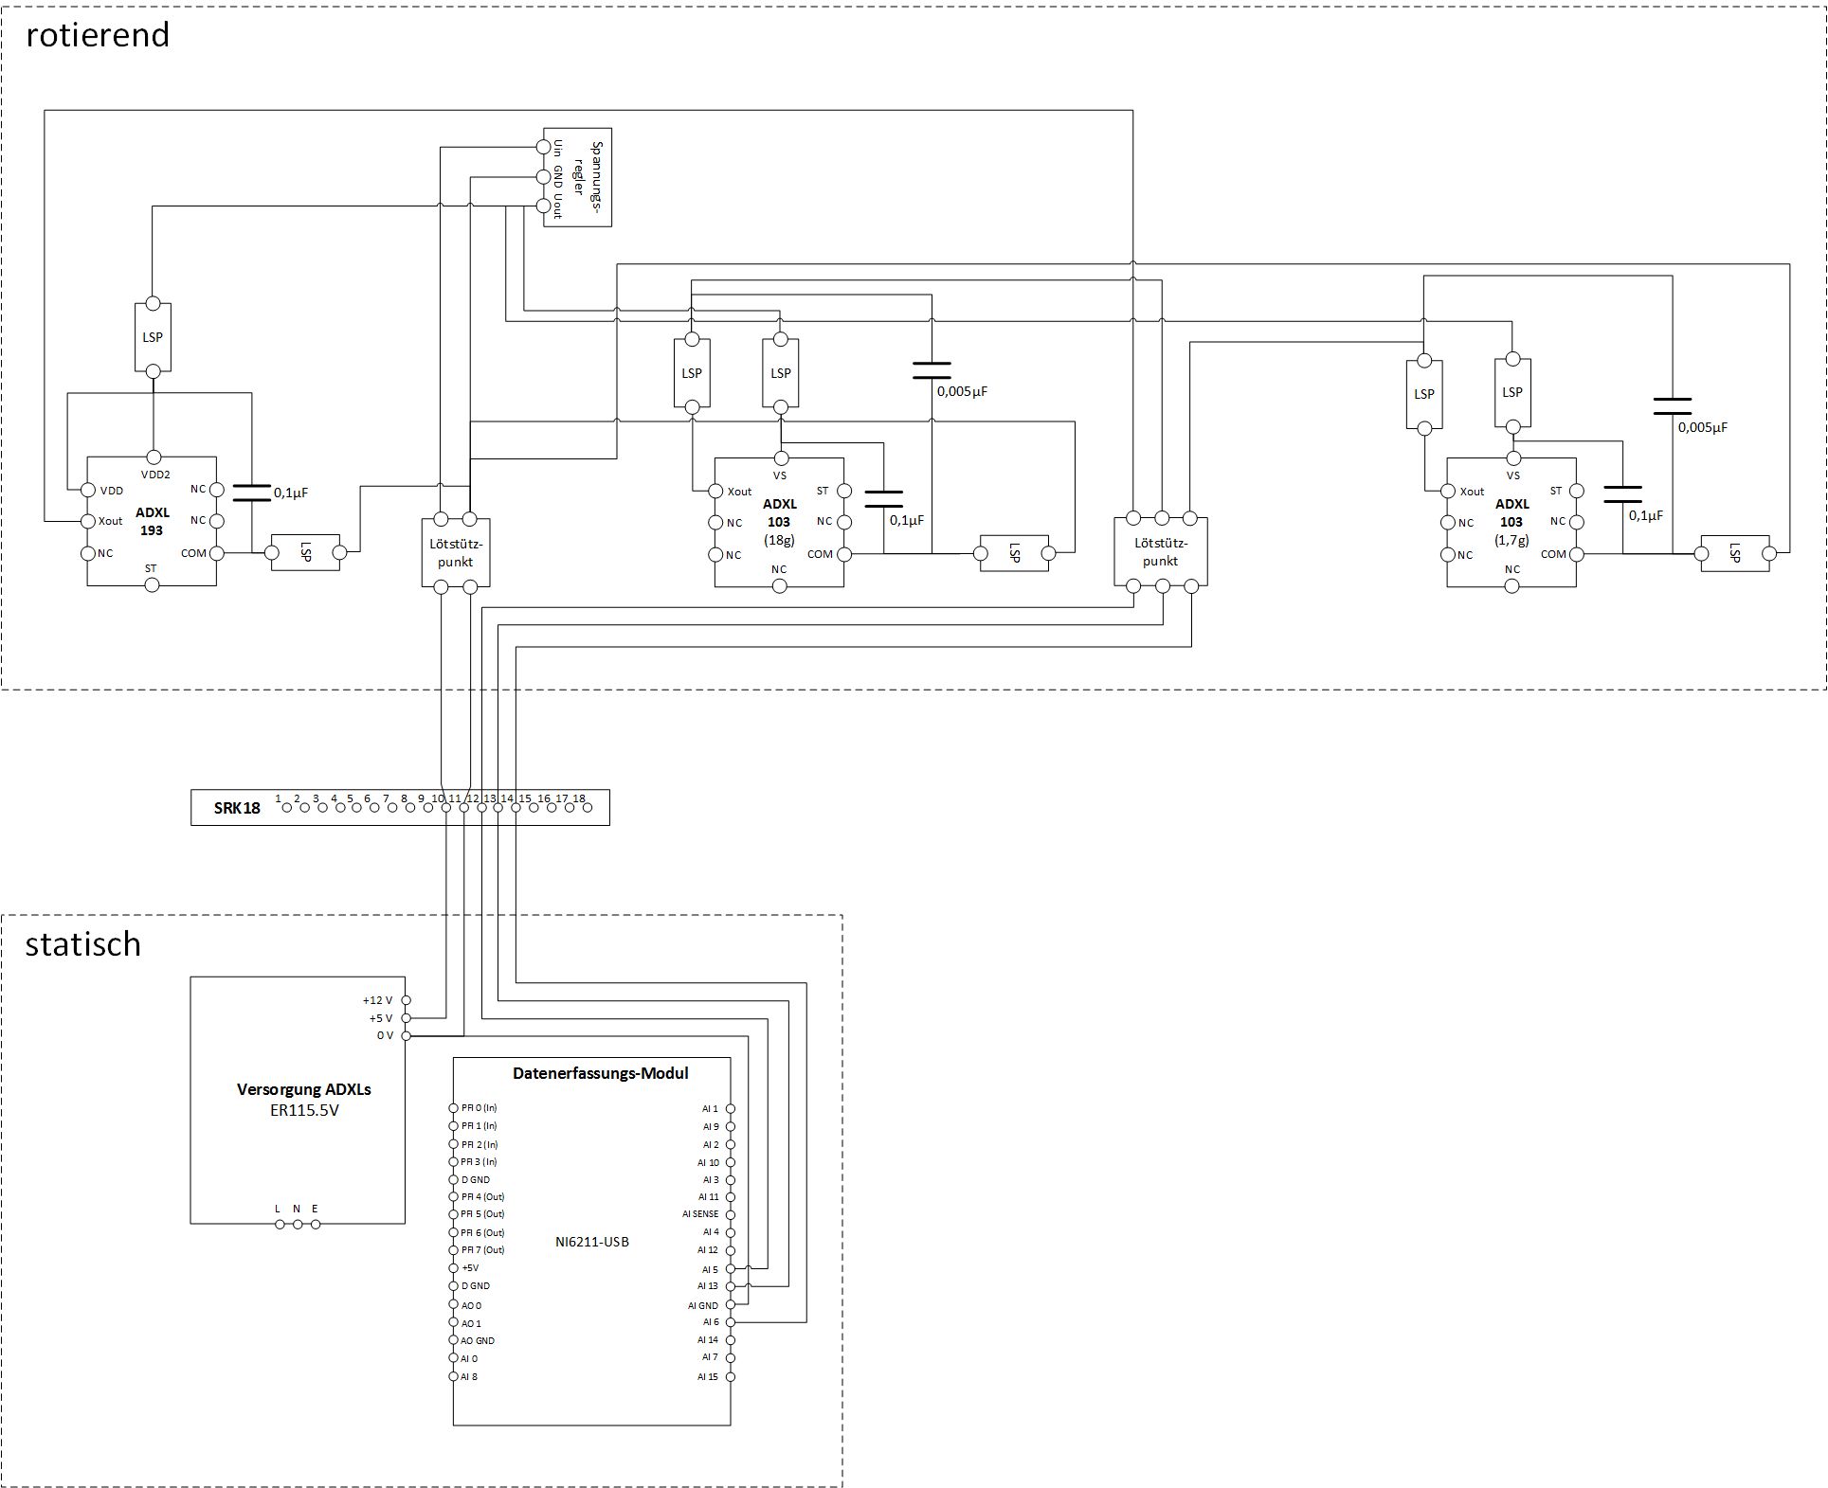The width and height of the screenshot is (1828, 1488).
Task: Click the AI GND pin on NI6211
Action: [x=730, y=1305]
